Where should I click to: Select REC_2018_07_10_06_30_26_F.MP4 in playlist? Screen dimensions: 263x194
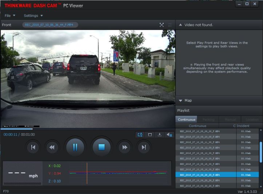pos(217,186)
